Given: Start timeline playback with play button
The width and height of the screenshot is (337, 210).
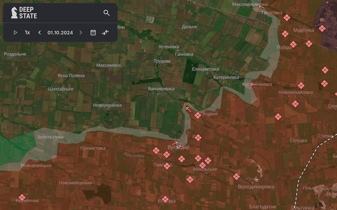Looking at the screenshot, I should pos(15,32).
